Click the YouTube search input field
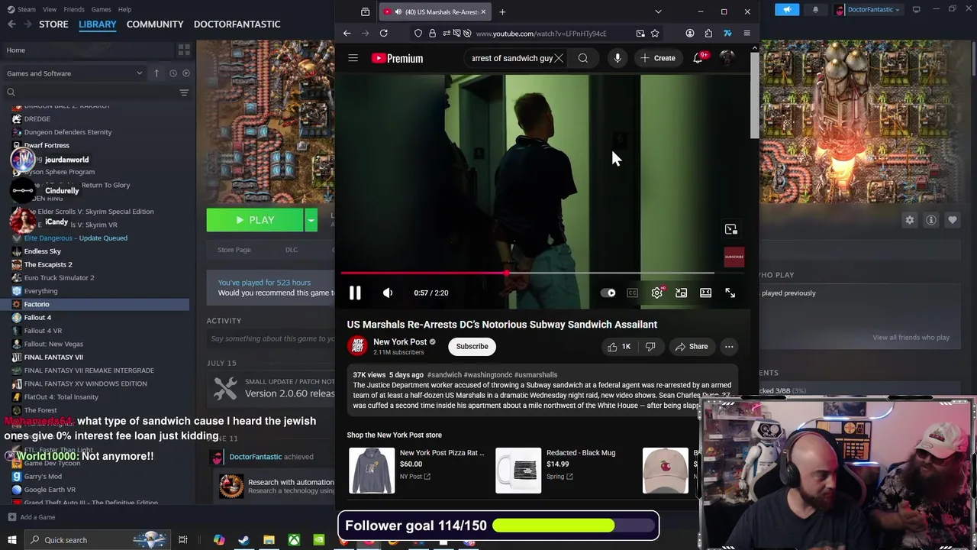Screen dimensions: 977x550 coord(511,58)
